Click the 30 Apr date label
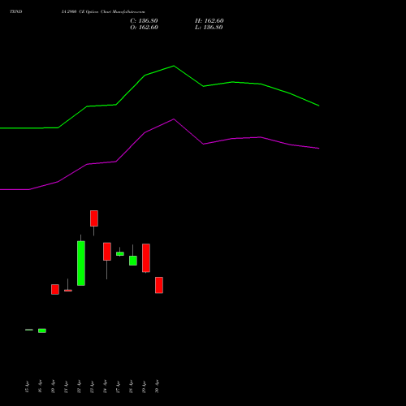The width and height of the screenshot is (406, 406). click(157, 387)
